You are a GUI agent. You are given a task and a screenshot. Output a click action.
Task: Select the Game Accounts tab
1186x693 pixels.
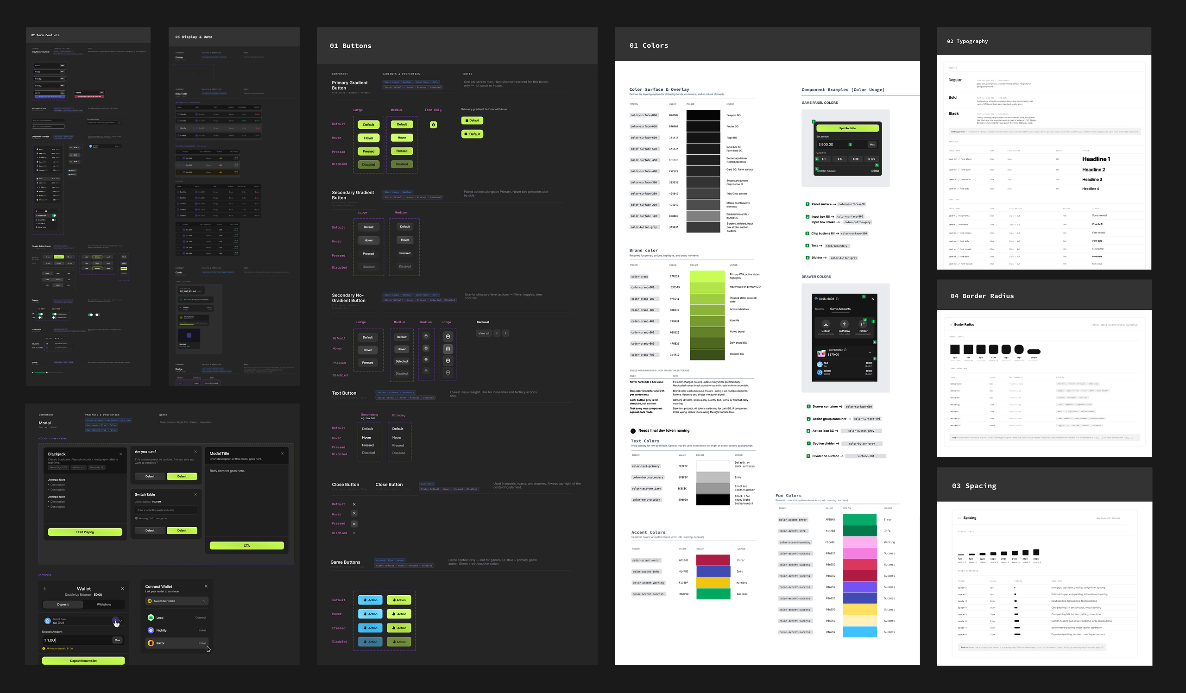(840, 309)
